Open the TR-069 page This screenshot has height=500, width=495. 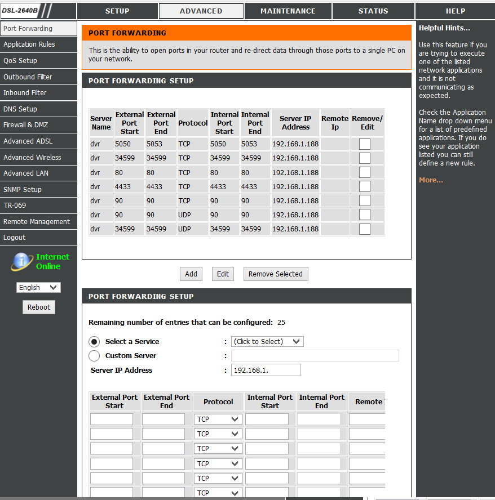coord(38,206)
